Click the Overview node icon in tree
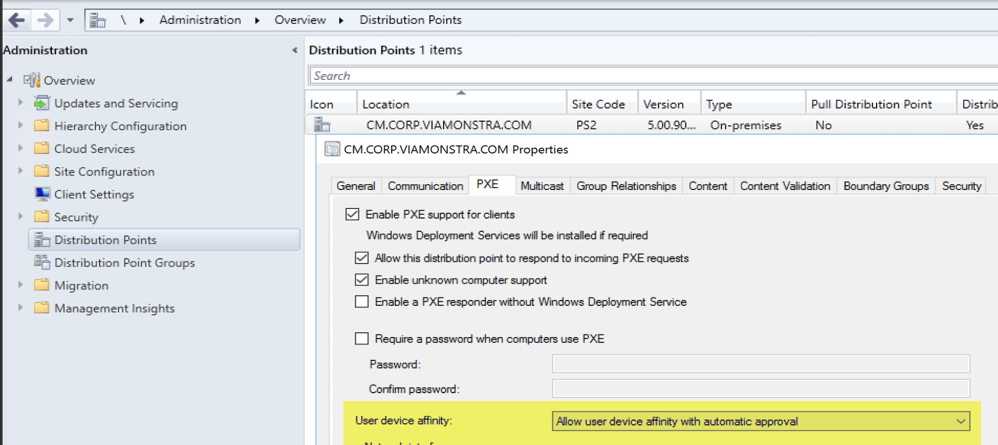Image resolution: width=998 pixels, height=445 pixels. coord(32,80)
